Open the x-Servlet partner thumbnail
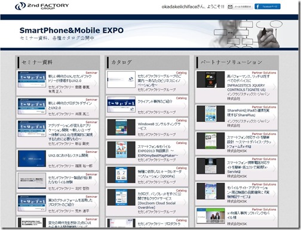301x230 pixels. click(211, 166)
